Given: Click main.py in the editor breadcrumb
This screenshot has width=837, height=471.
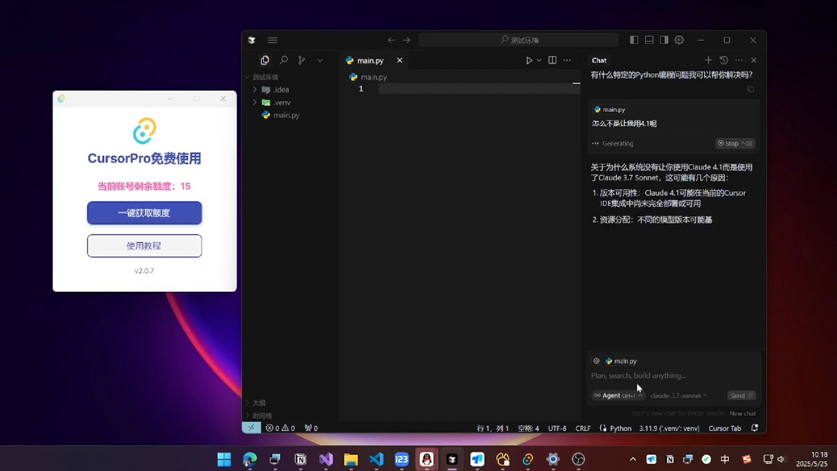Looking at the screenshot, I should (373, 77).
